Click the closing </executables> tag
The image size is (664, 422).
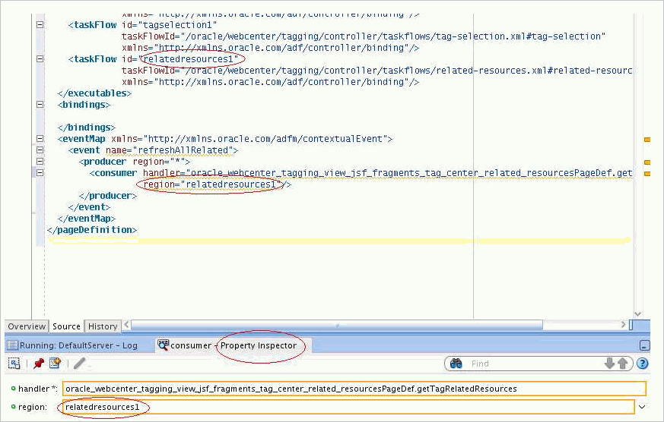(x=94, y=93)
